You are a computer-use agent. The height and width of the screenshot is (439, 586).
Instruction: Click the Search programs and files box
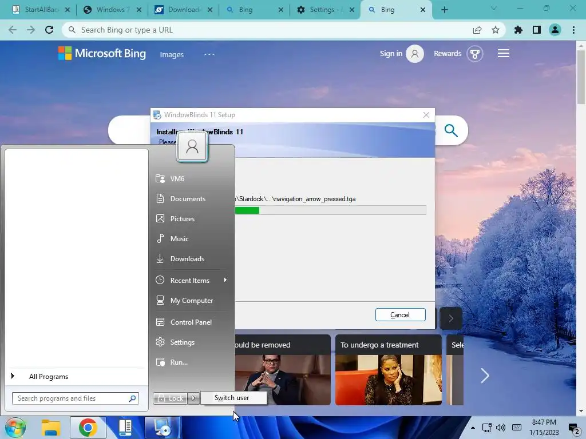(76, 398)
